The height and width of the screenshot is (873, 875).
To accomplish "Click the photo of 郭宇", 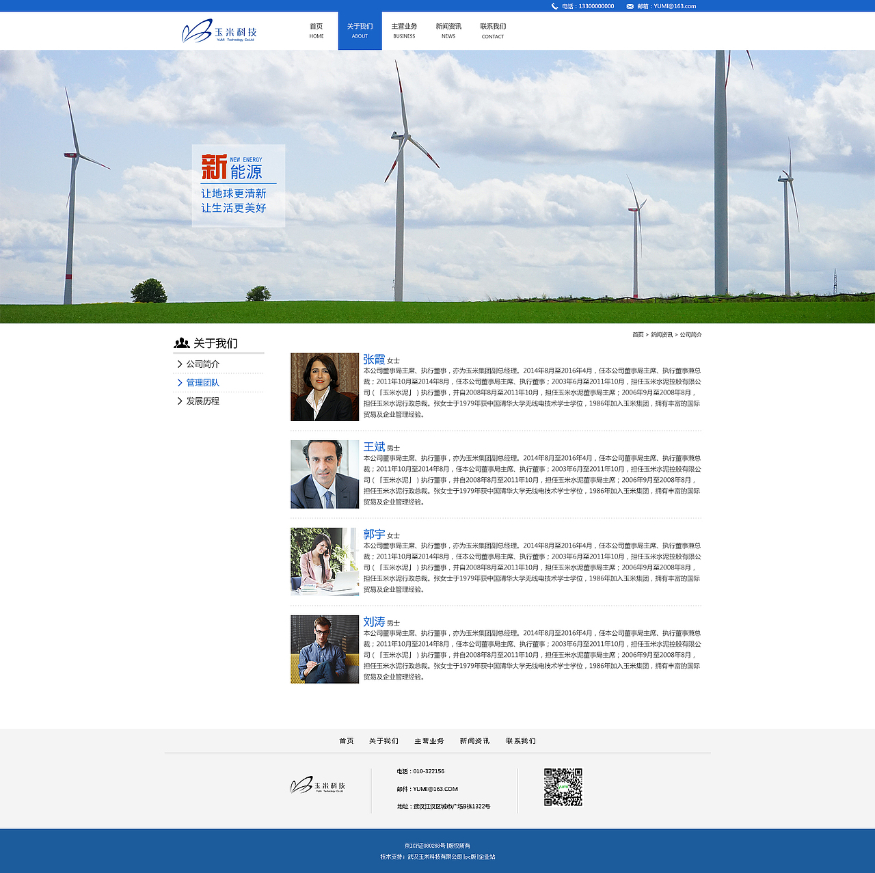I will point(325,562).
